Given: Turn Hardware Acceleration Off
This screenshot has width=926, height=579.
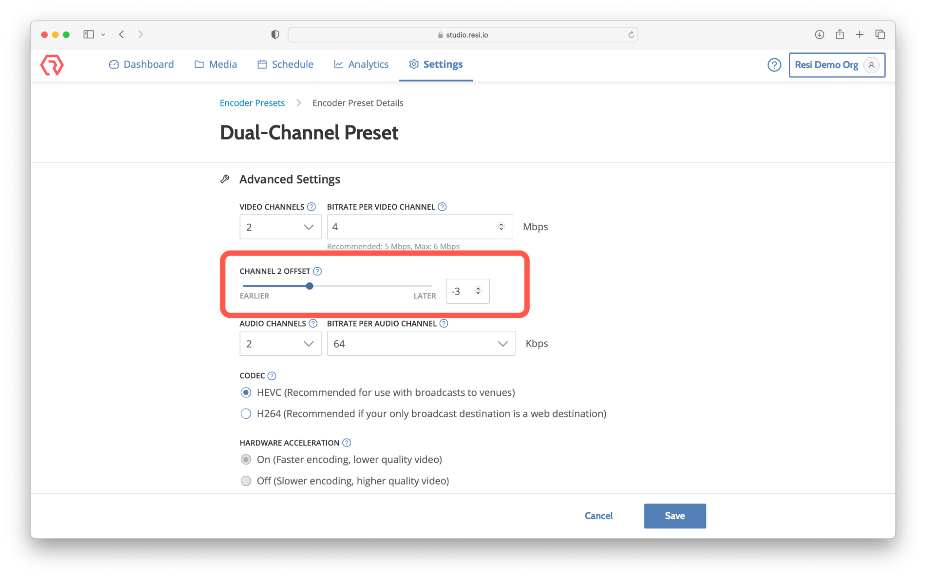Looking at the screenshot, I should (x=246, y=481).
